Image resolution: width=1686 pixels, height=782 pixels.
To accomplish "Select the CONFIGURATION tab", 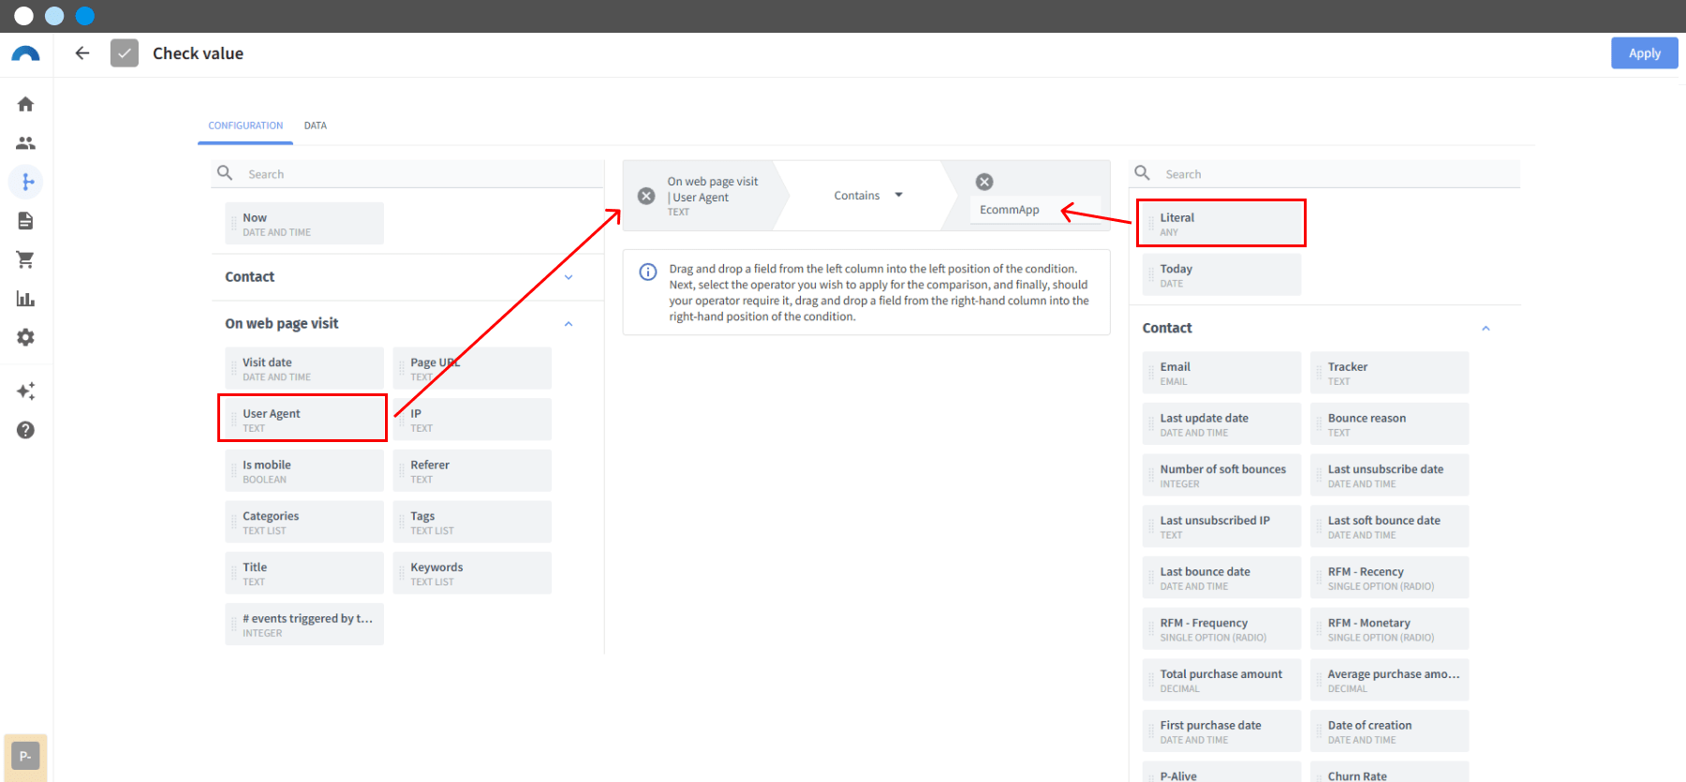I will pyautogui.click(x=245, y=125).
